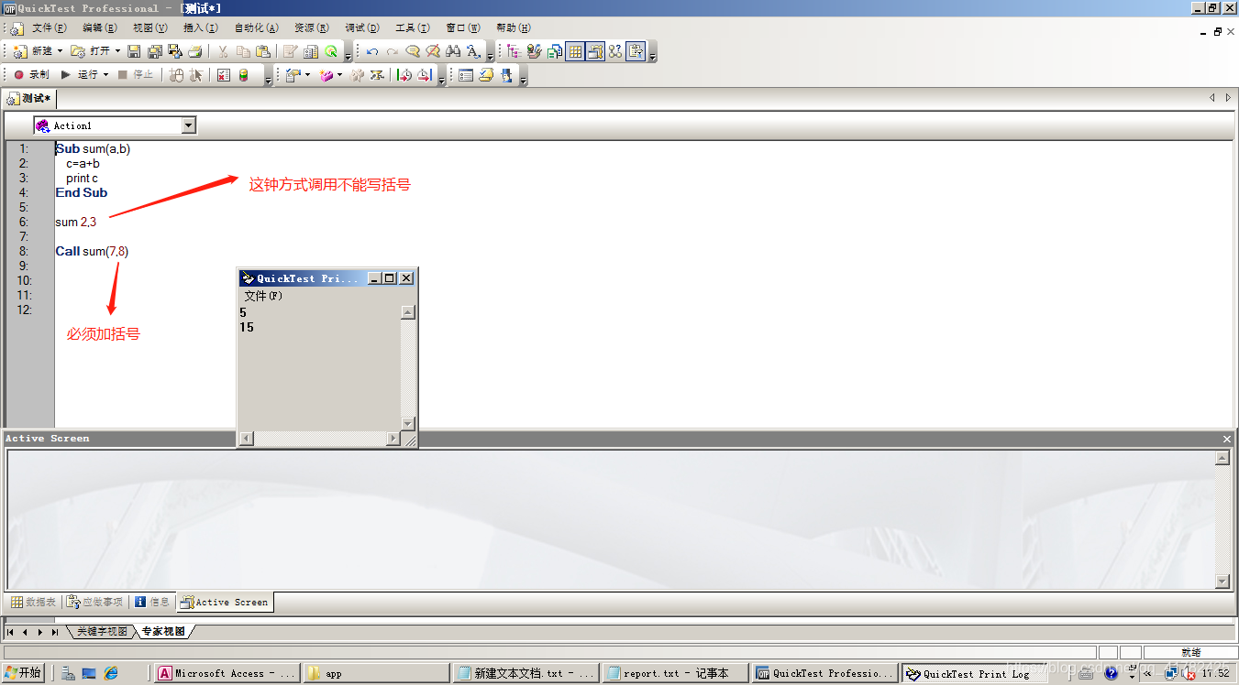1239x685 pixels.
Task: Open the Information (信息) bottom tab
Action: [x=152, y=602]
